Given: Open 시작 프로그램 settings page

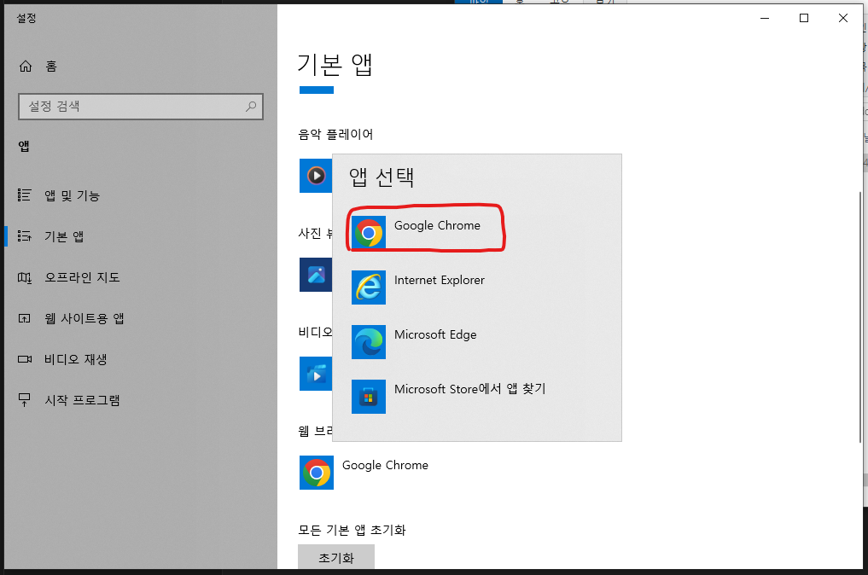Looking at the screenshot, I should (141, 400).
